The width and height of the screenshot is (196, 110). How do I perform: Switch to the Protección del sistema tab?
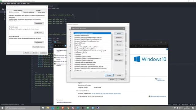[x=28, y=12]
